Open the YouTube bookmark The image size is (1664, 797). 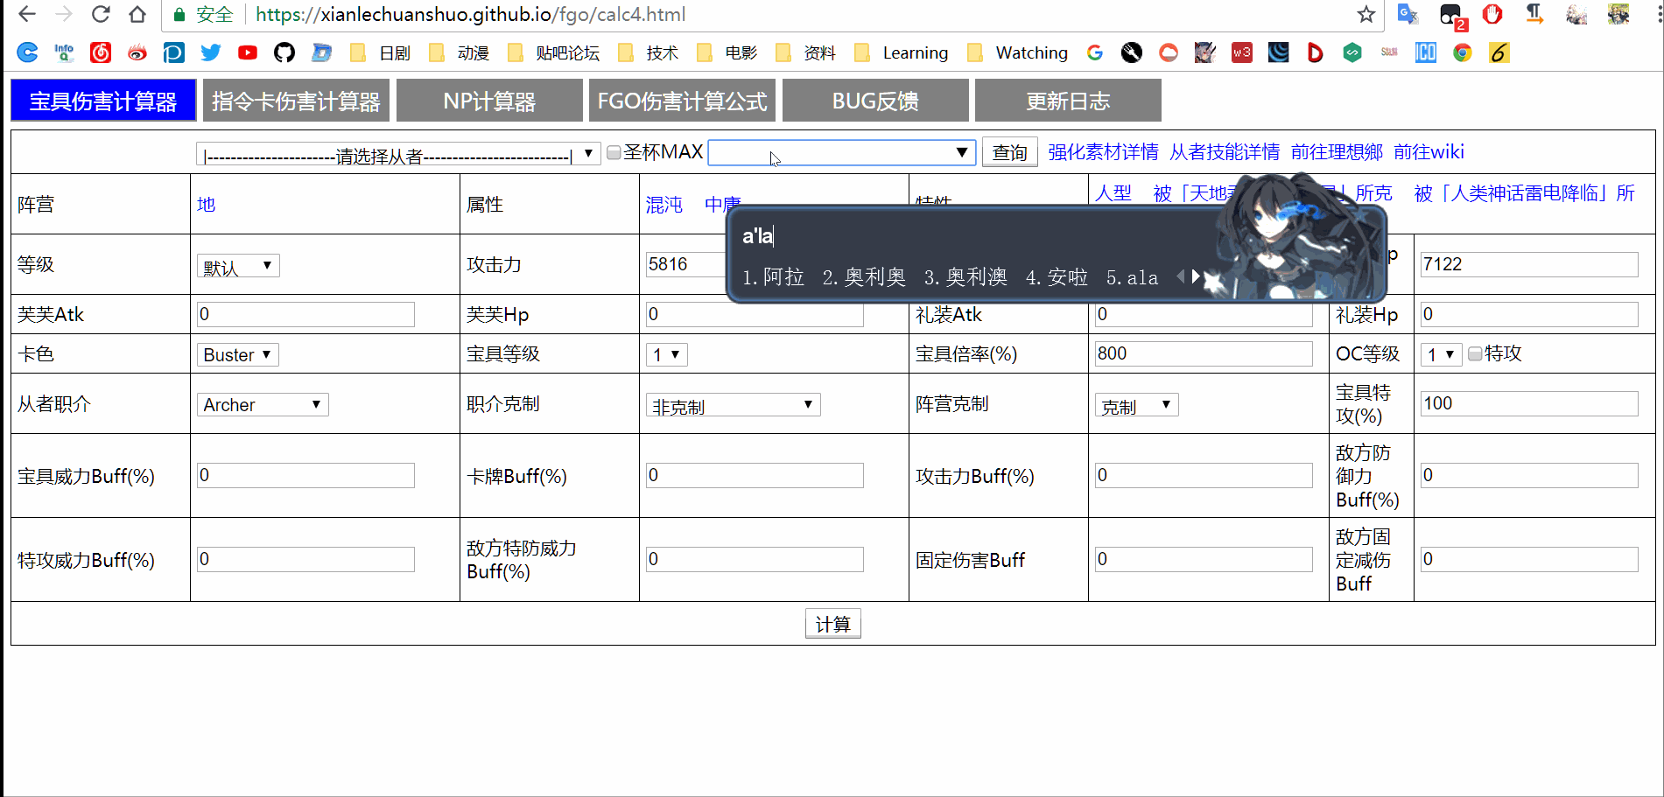coord(247,52)
